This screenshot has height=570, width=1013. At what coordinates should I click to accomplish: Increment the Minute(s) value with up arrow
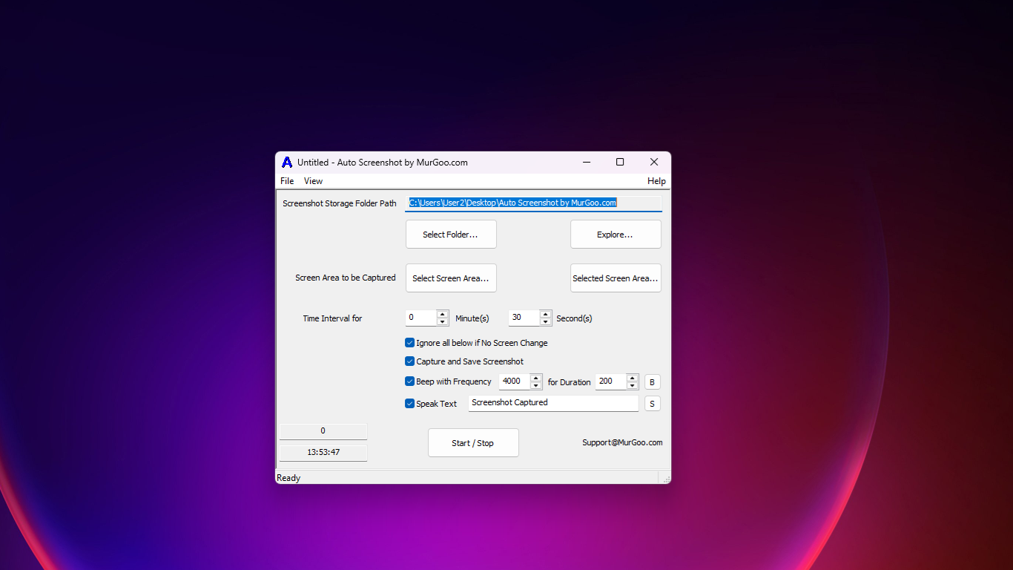443,314
